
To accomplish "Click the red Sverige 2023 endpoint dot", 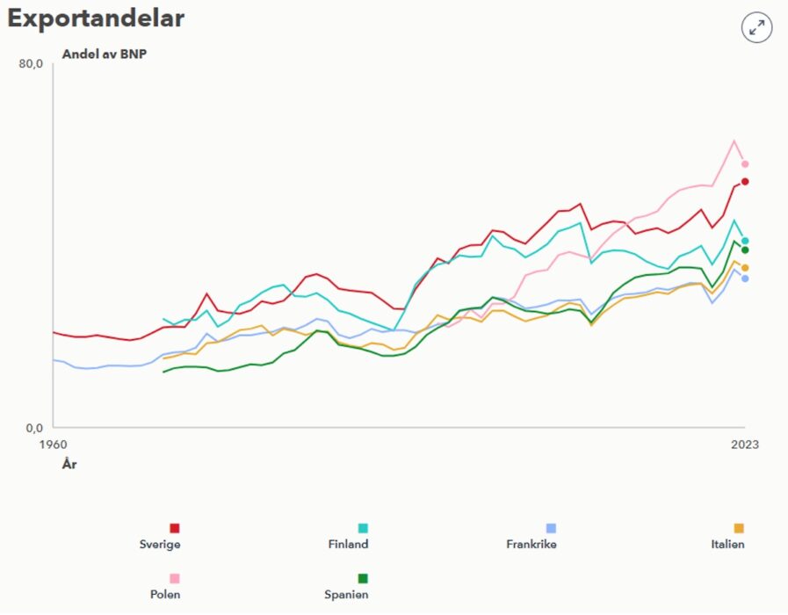I will (x=745, y=182).
